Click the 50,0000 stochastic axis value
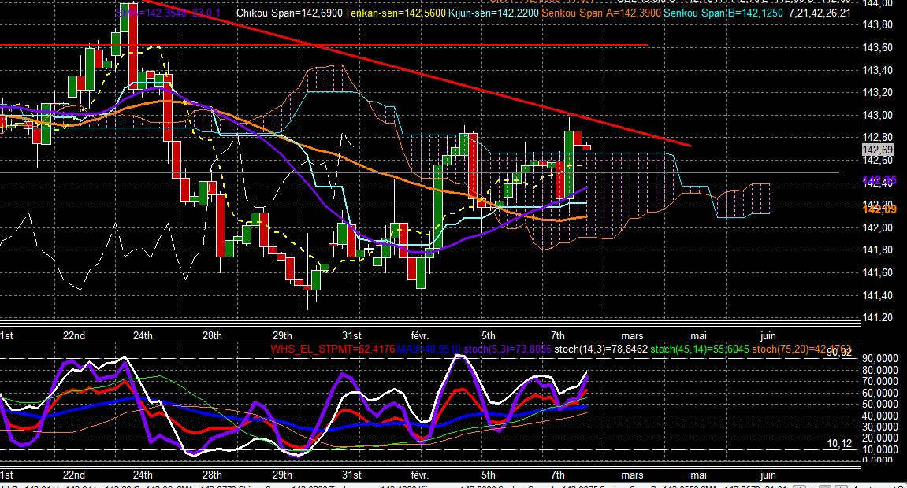The image size is (907, 488). pos(879,405)
